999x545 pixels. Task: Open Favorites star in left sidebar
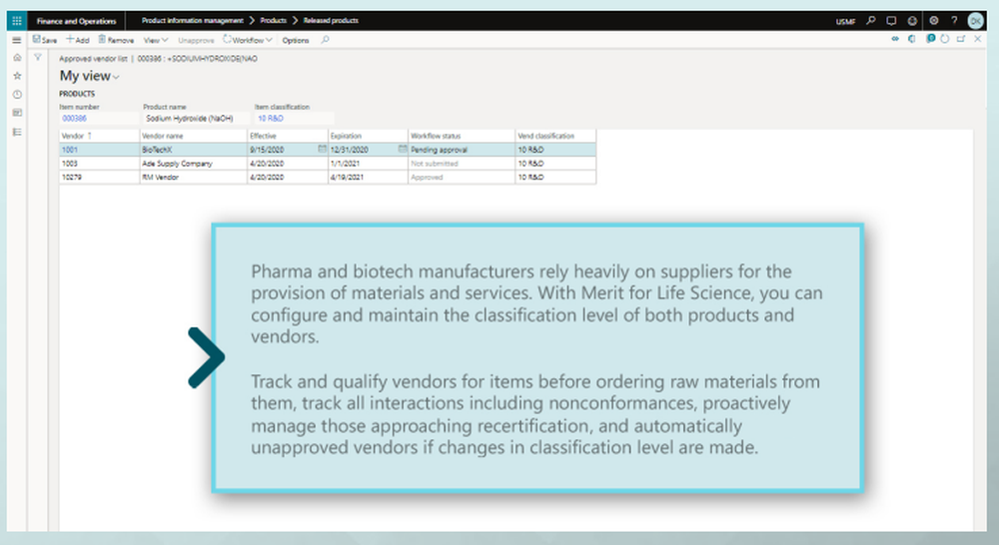point(17,76)
